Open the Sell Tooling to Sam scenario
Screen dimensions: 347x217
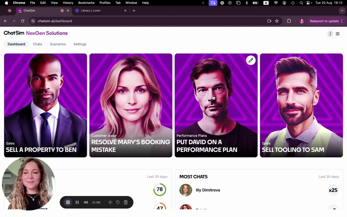coord(301,105)
